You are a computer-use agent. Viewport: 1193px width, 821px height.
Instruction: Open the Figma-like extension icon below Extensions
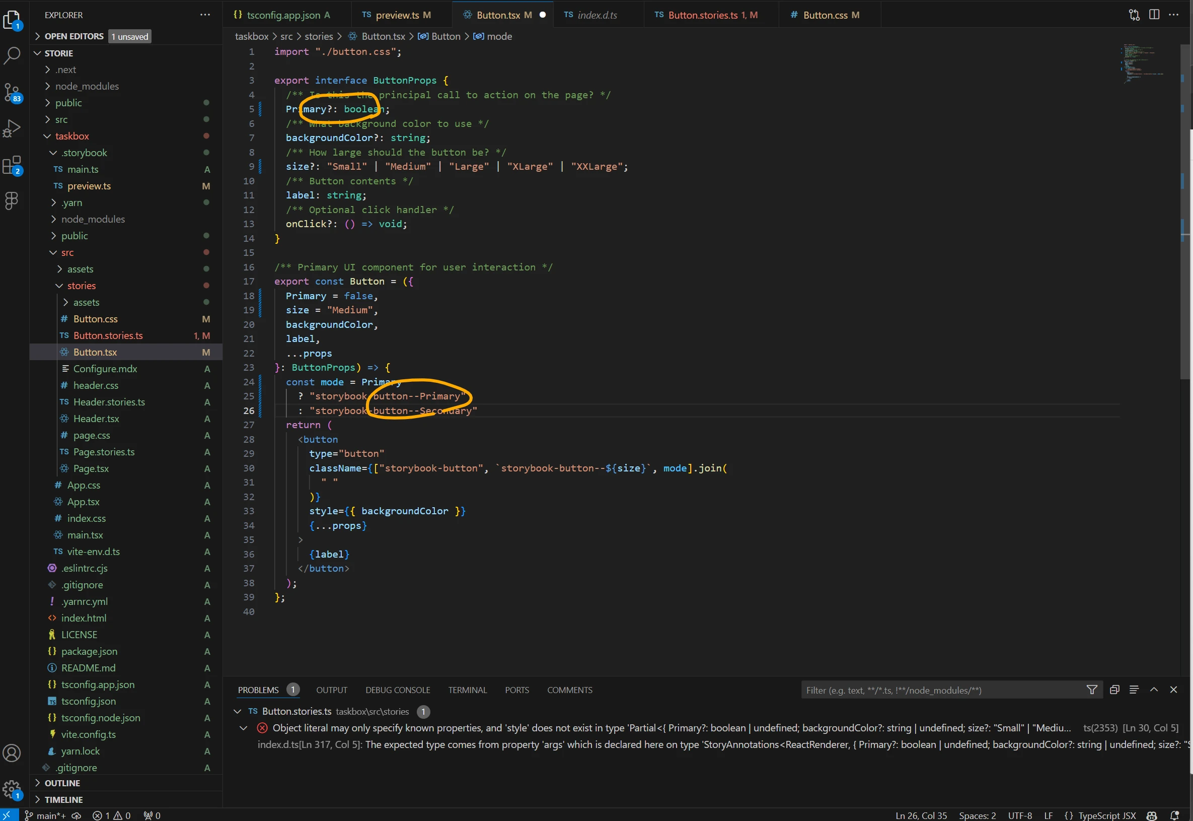[x=12, y=200]
